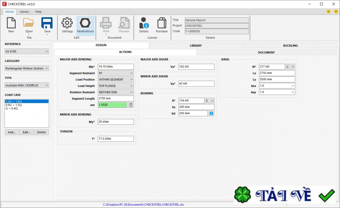Click the Mx* input field

point(116,67)
